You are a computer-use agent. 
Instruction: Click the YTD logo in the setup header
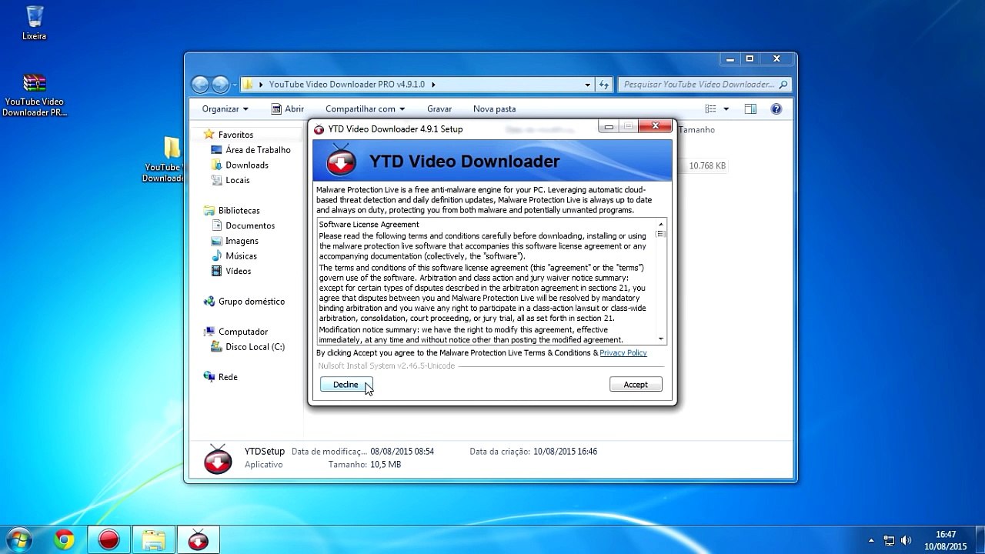(342, 160)
